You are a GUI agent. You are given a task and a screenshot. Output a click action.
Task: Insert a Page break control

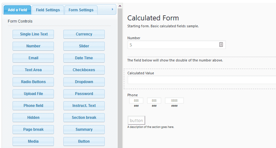pos(33,129)
